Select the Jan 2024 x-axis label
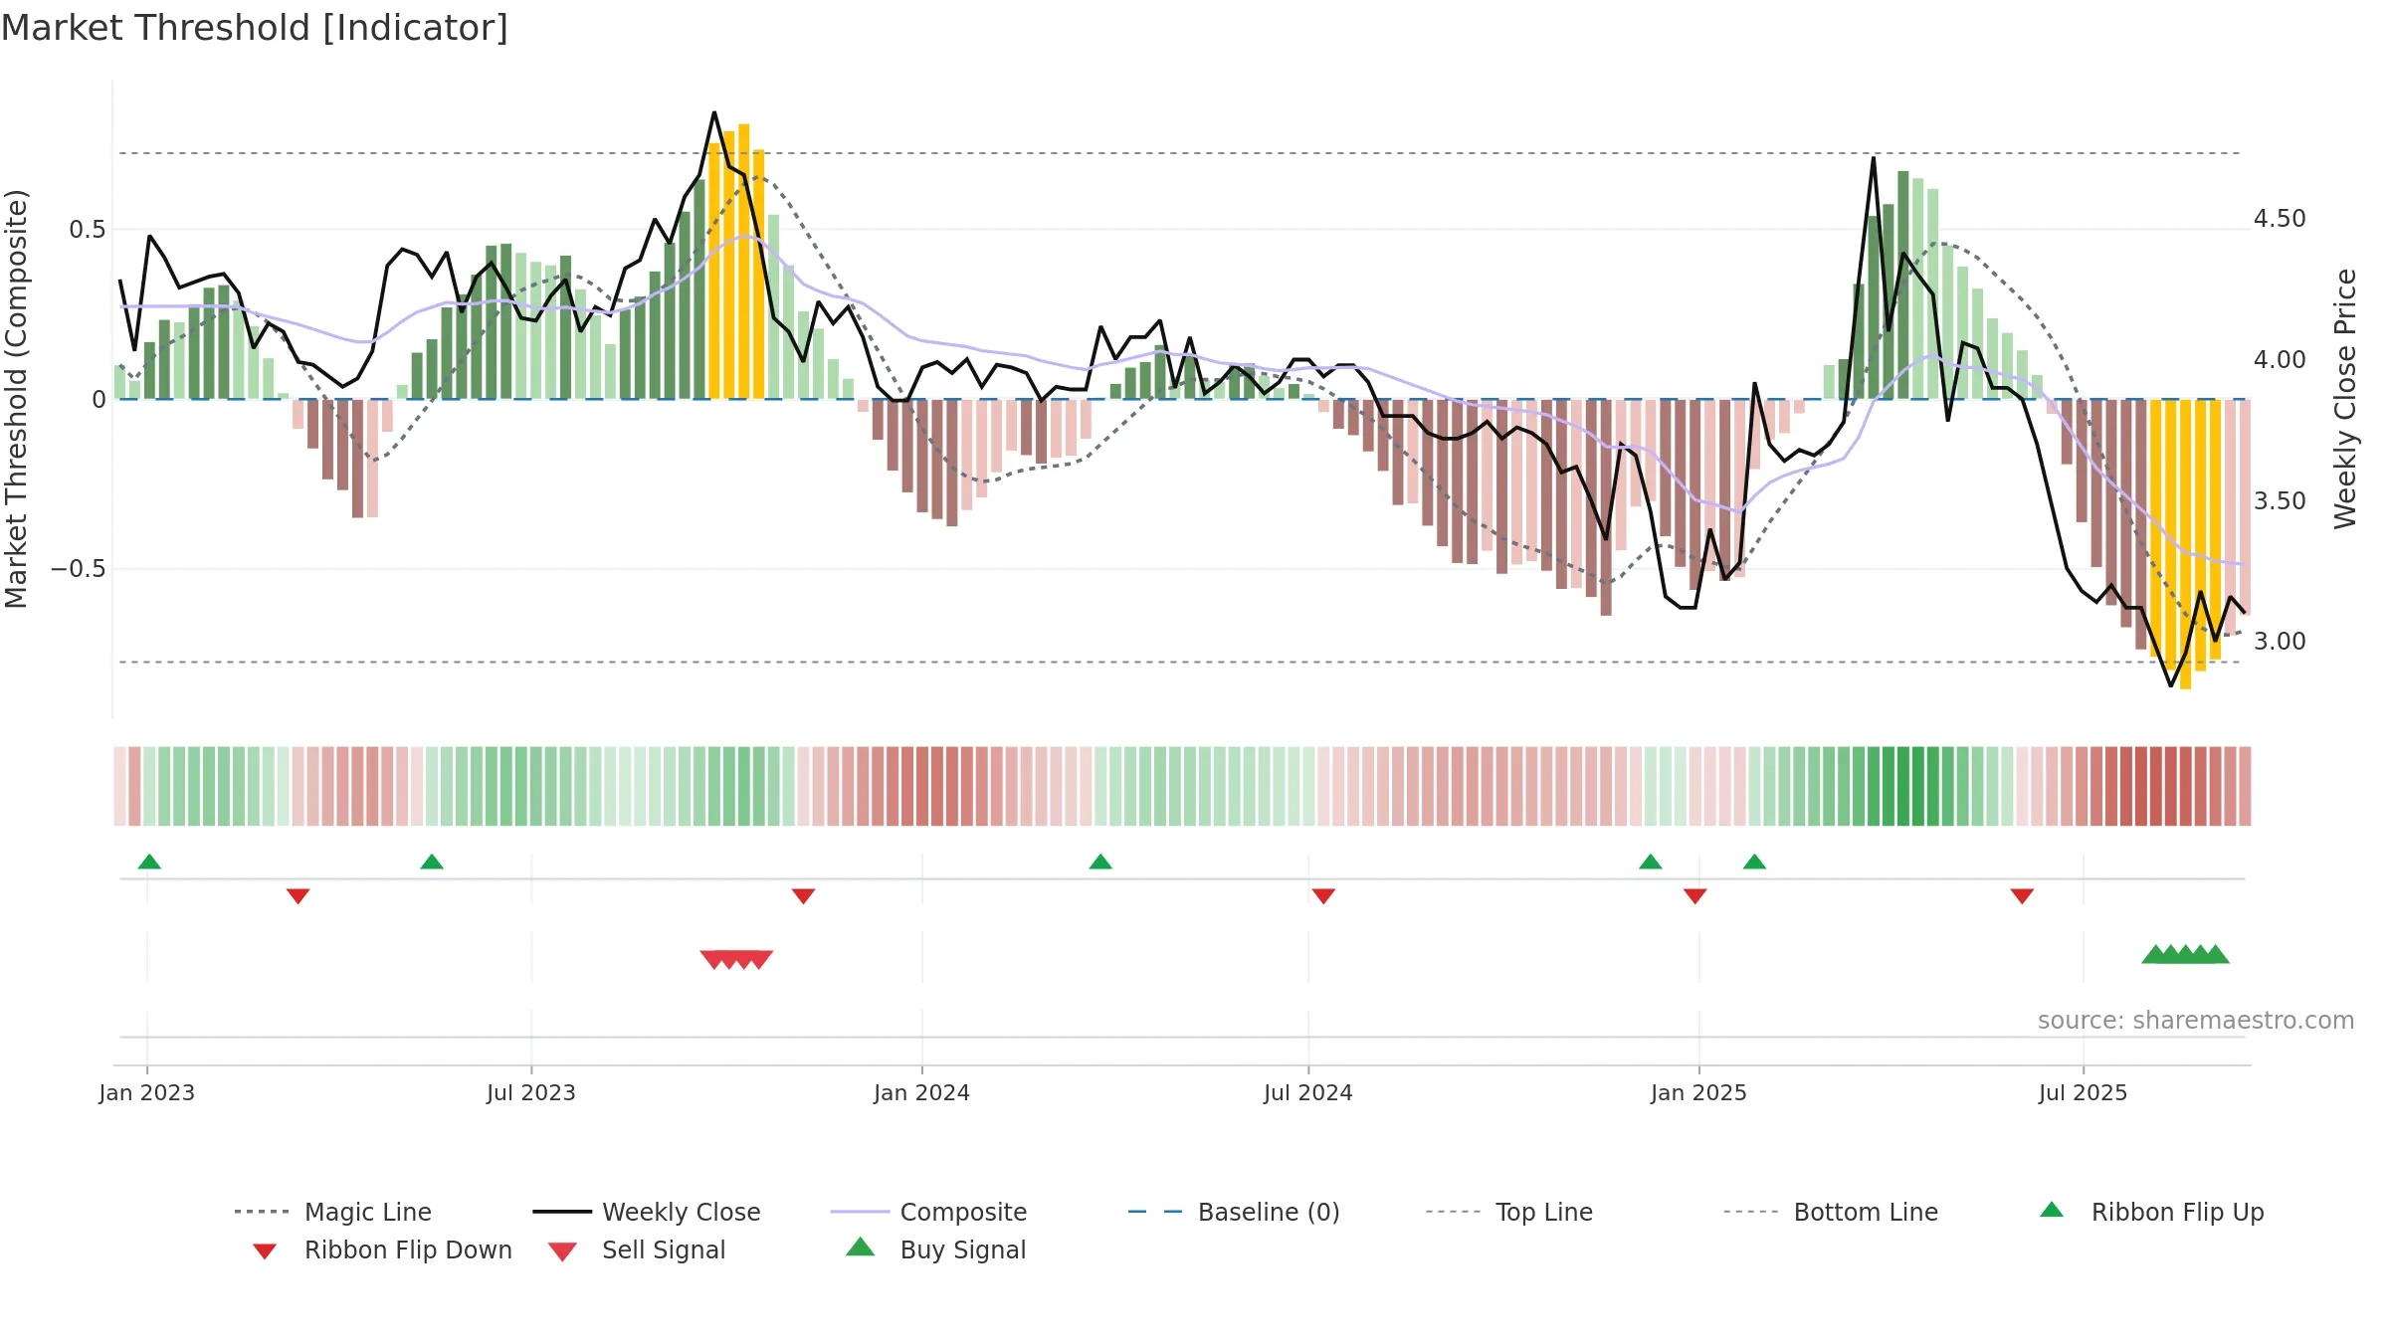Screen dimensions: 2388x1343 pos(922,1092)
